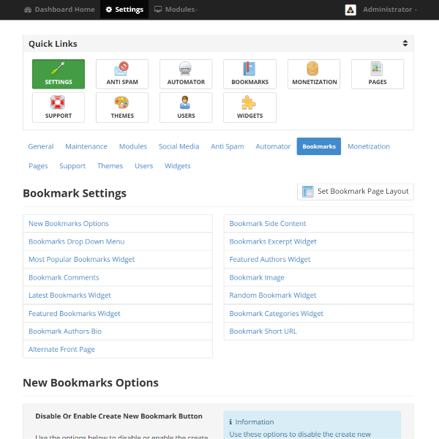The image size is (439, 439).
Task: Switch to the Social Media tab
Action: coord(179,146)
